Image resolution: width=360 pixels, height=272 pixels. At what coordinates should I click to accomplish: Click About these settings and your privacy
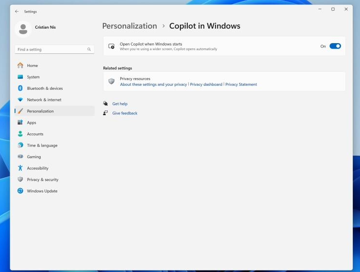[153, 84]
